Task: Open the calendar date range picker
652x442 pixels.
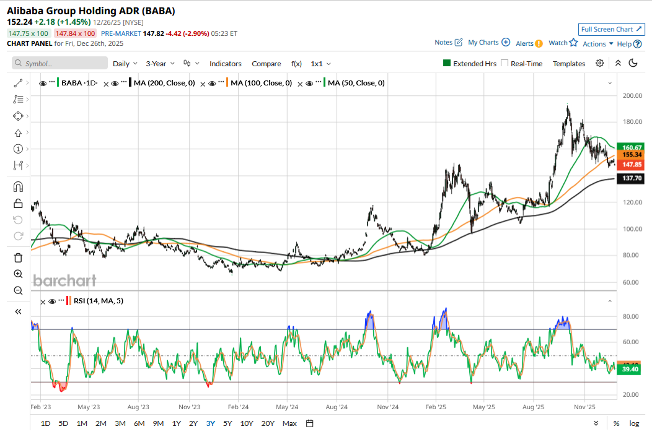Action: 310,423
